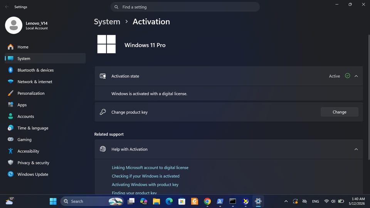Click the speaker volume tray icon

click(333, 201)
